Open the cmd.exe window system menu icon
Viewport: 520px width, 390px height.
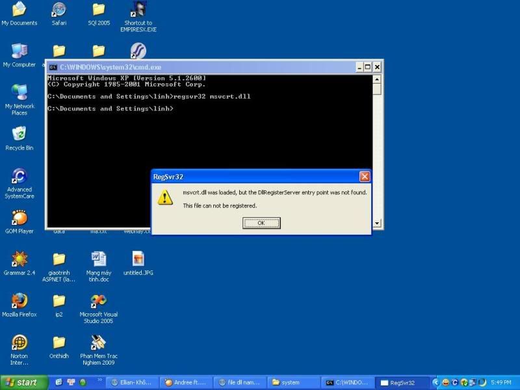53,68
